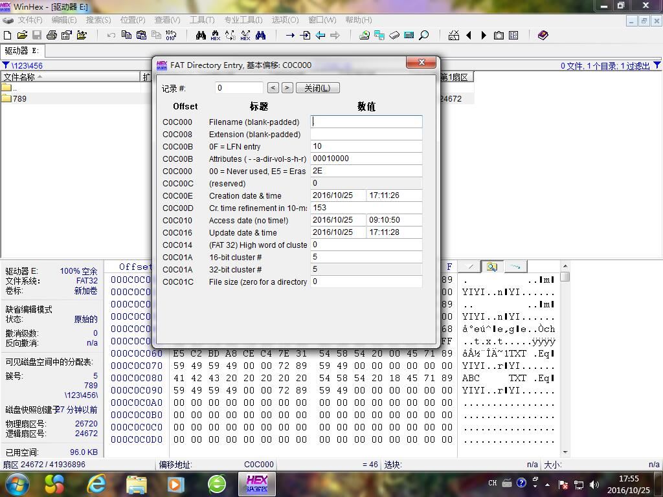Click the Paste clipboard icon
The image size is (663, 497).
click(141, 35)
